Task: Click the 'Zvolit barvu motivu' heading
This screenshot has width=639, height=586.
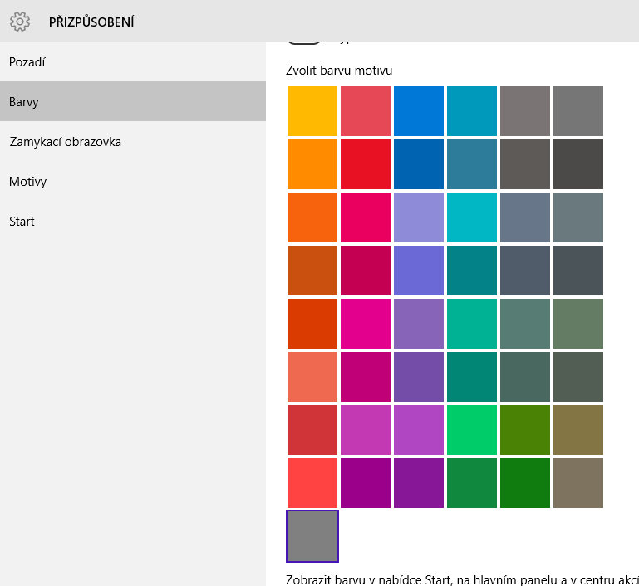Action: pos(339,71)
